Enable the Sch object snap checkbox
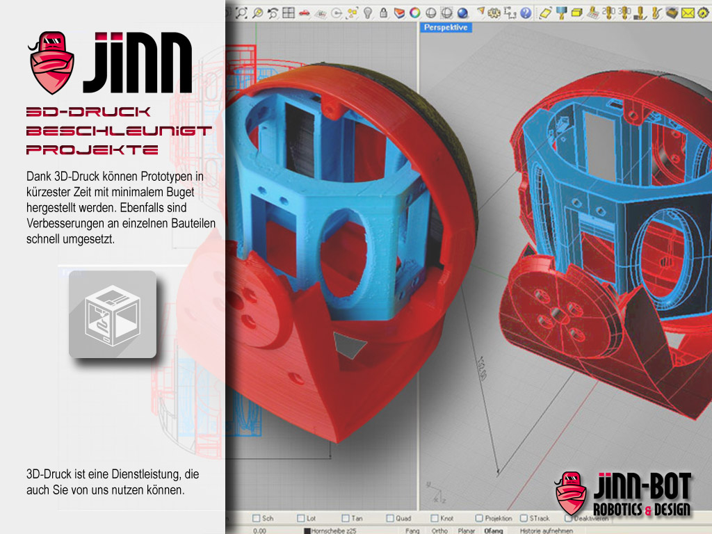 click(x=256, y=518)
